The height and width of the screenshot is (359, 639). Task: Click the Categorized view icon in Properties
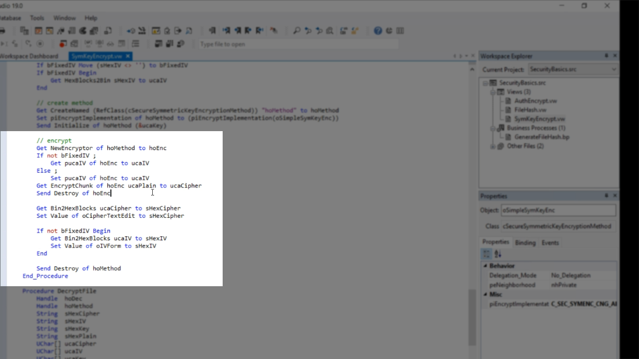[486, 254]
